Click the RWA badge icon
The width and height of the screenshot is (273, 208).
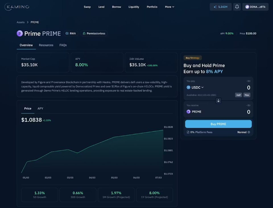67,33
